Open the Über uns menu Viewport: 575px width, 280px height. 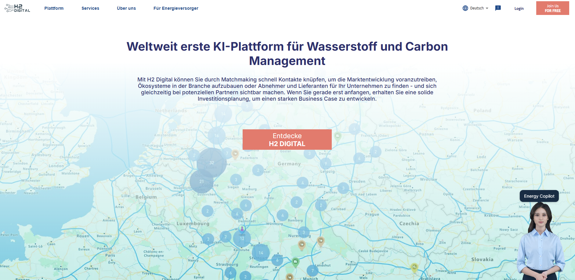click(126, 8)
